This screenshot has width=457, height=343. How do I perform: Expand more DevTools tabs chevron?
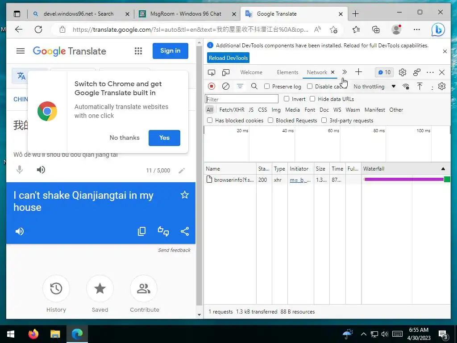[345, 72]
